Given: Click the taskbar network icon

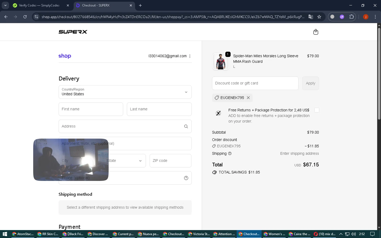Looking at the screenshot, I should [347, 234].
